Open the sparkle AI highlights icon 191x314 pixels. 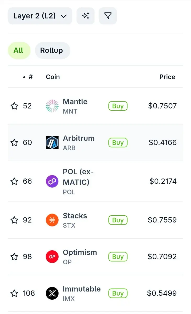(86, 16)
